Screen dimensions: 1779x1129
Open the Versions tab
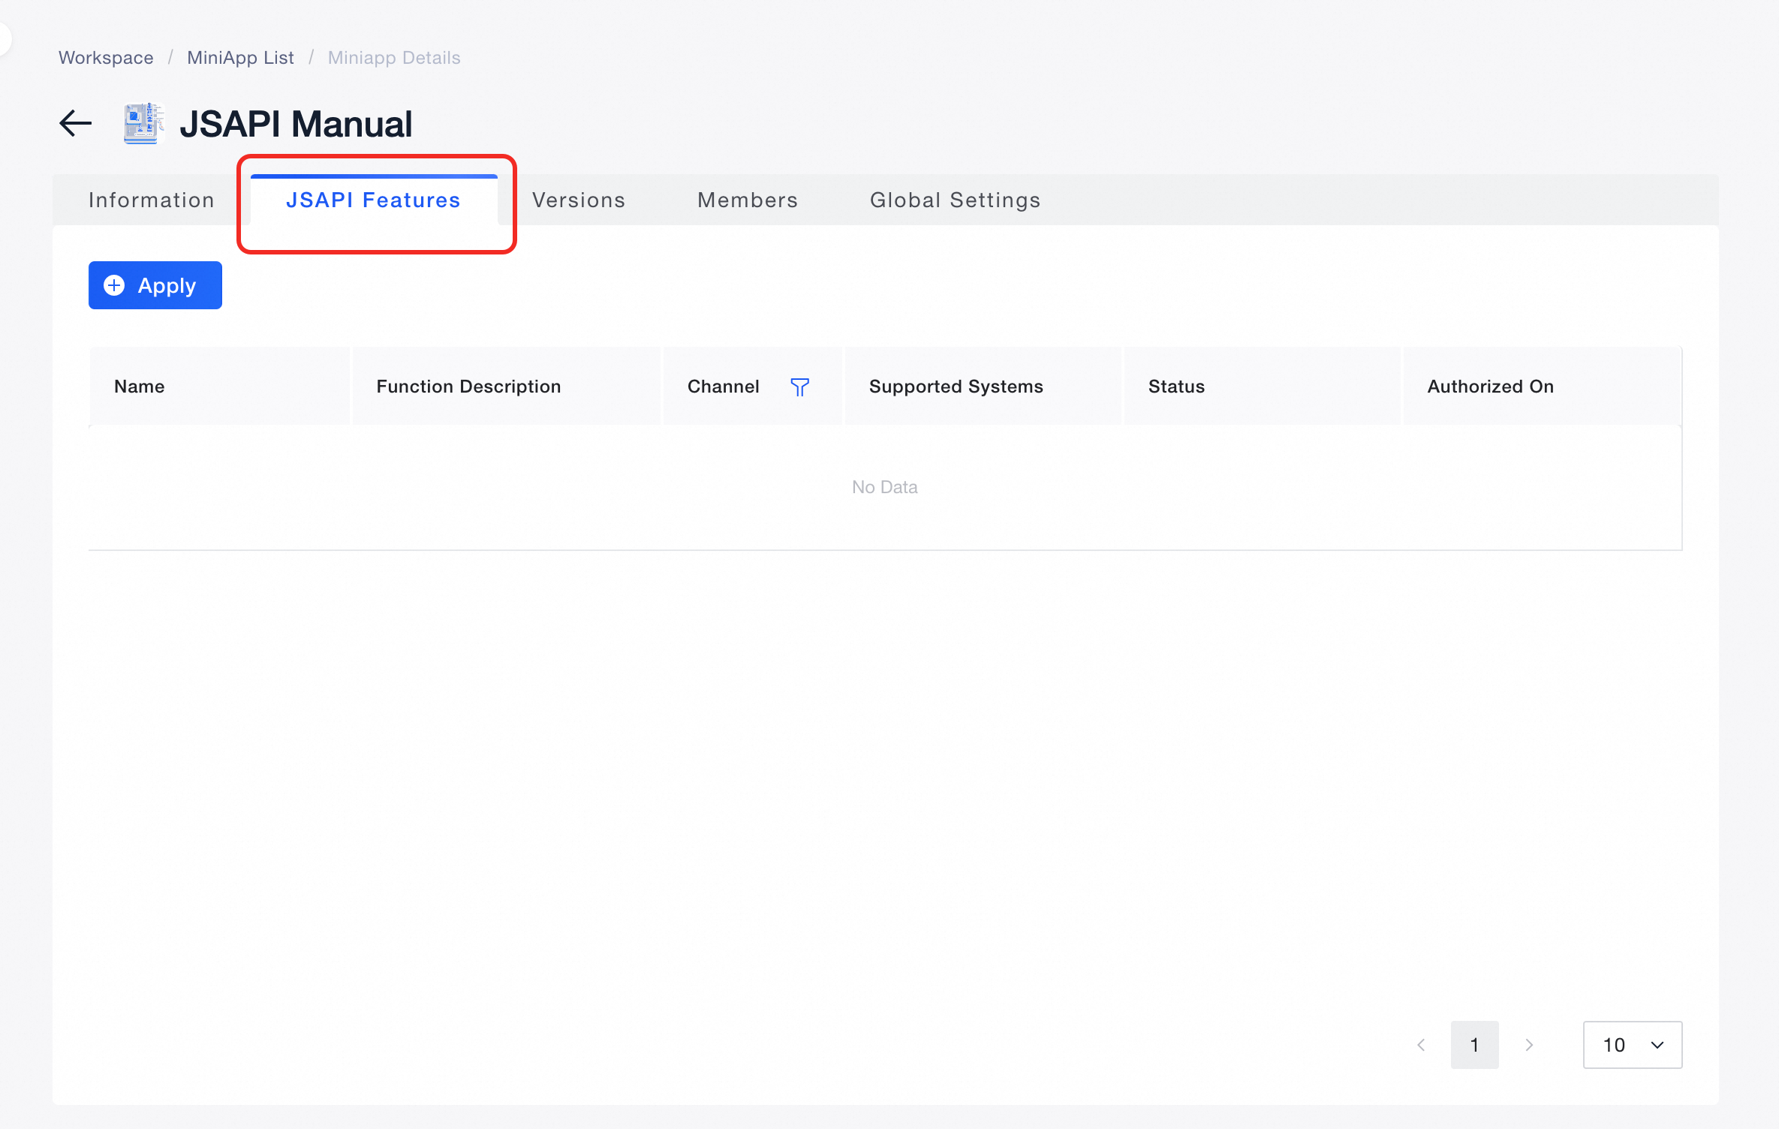[579, 200]
